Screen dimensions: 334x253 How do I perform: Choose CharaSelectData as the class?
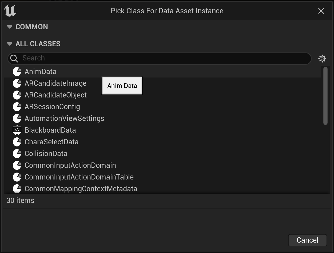(51, 142)
